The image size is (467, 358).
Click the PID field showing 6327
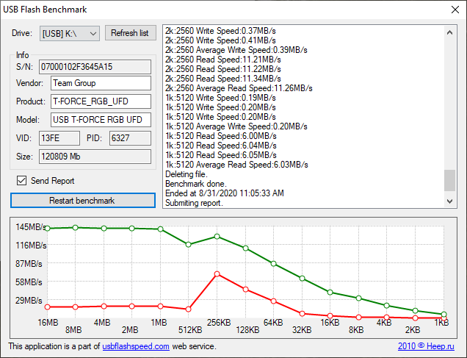(130, 138)
